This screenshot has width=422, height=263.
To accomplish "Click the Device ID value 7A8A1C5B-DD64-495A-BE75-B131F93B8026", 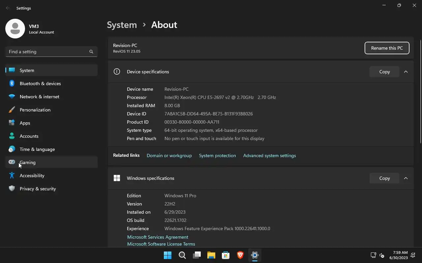I will point(209,114).
